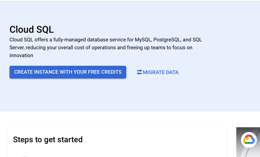Click the phrase database service in the description

point(106,40)
